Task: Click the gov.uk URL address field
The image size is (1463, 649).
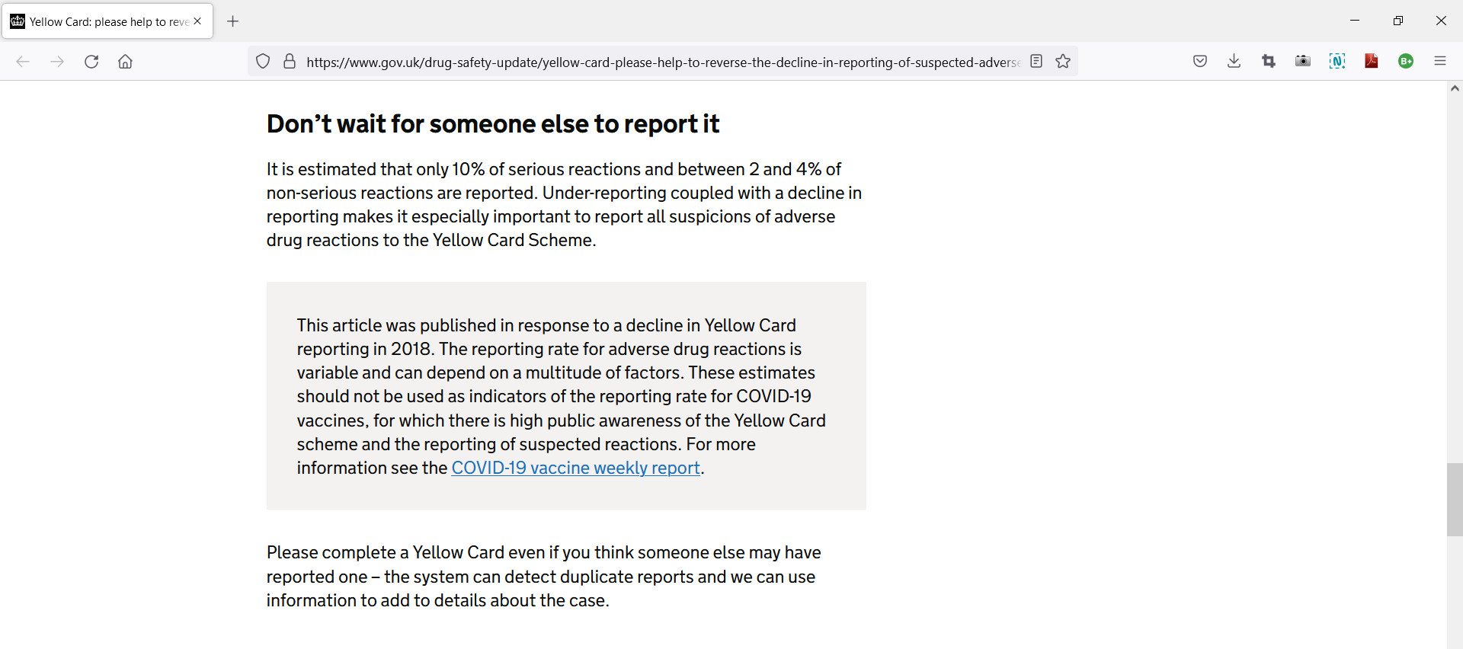Action: pyautogui.click(x=663, y=62)
